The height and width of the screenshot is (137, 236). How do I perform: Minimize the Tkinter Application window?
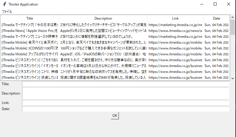pyautogui.click(x=202, y=4)
